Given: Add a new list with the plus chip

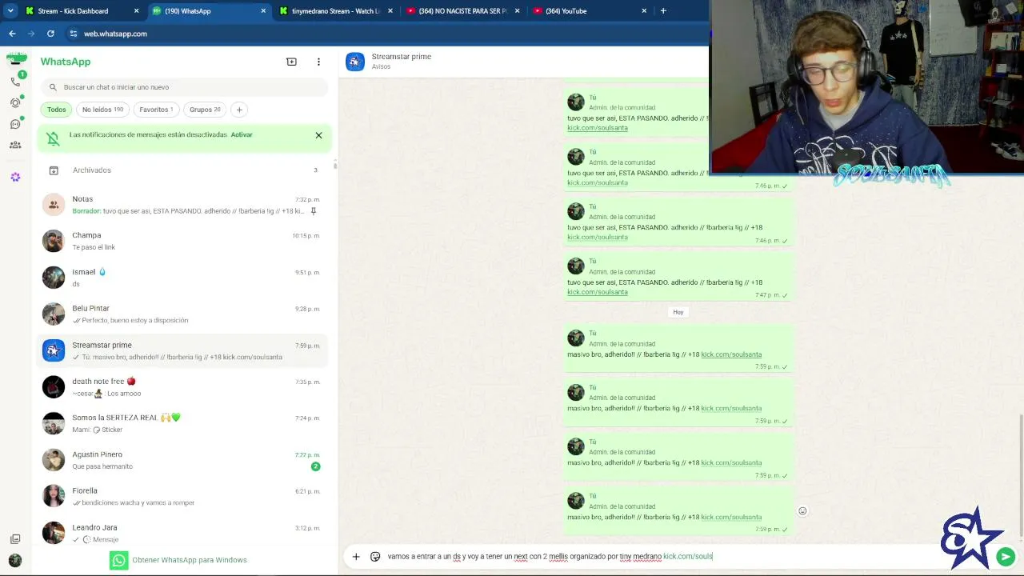Looking at the screenshot, I should tap(239, 110).
